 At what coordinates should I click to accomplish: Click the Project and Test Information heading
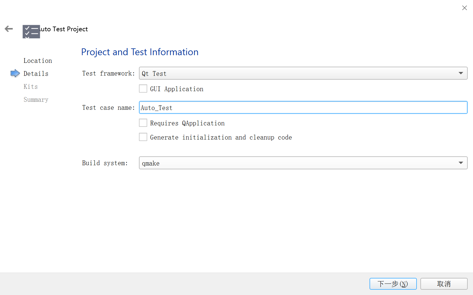coord(140,52)
